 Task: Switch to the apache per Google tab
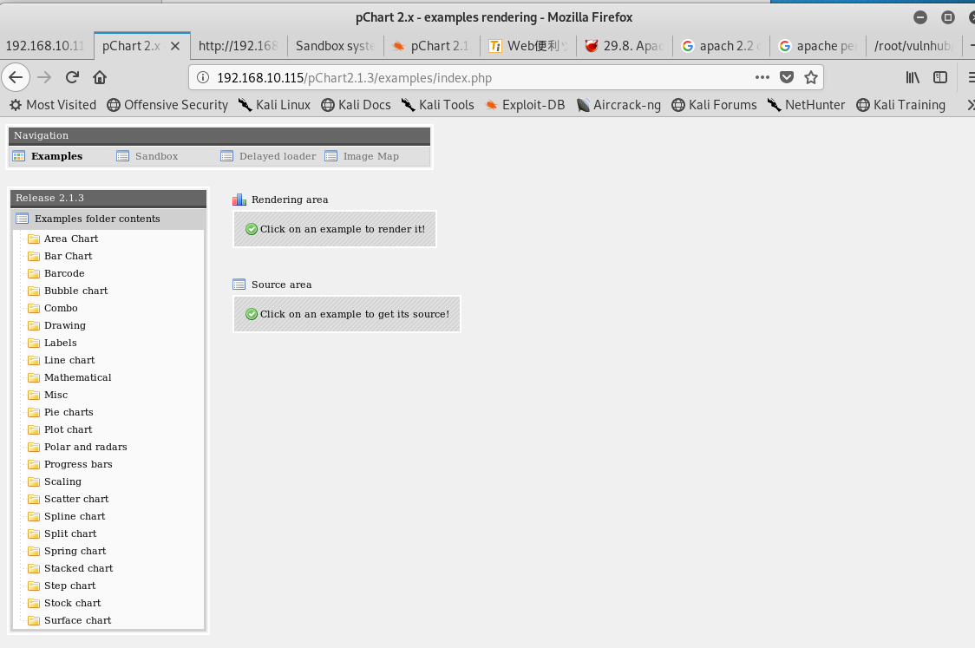[x=818, y=46]
